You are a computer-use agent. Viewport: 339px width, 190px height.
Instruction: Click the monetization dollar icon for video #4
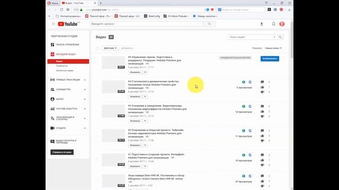point(244,82)
